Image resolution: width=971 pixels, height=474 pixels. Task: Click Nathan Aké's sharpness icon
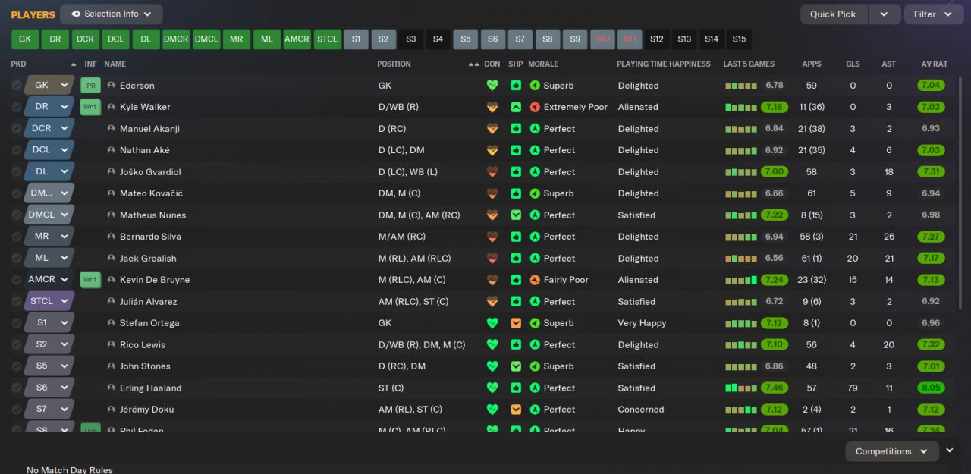pos(516,150)
